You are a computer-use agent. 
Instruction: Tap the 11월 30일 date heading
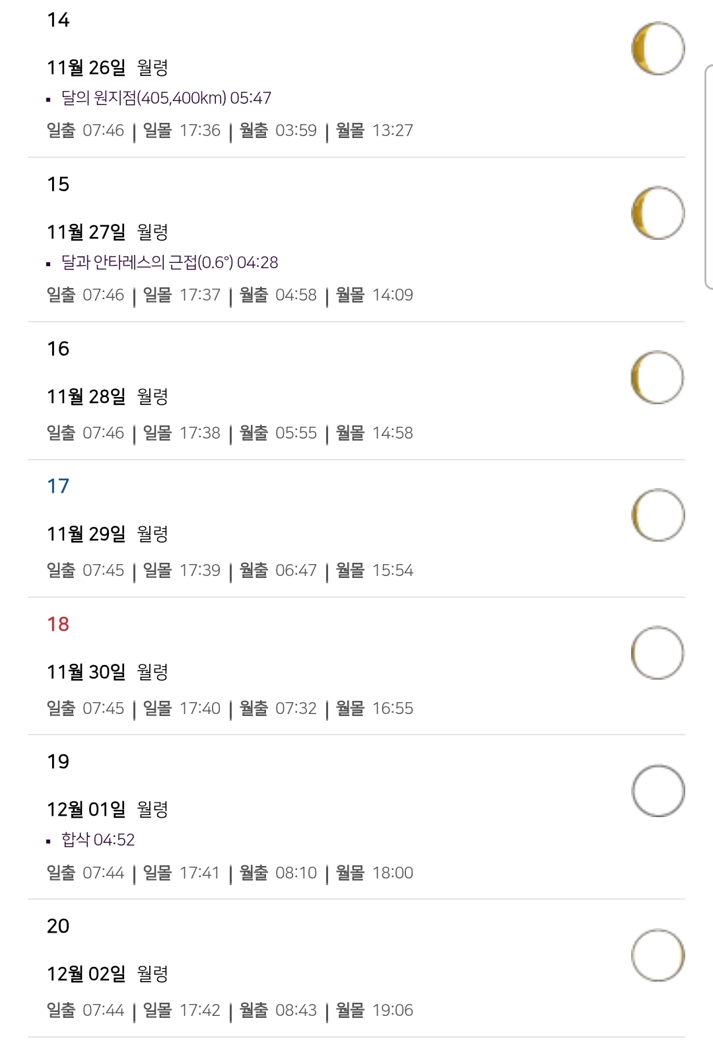[x=86, y=672]
